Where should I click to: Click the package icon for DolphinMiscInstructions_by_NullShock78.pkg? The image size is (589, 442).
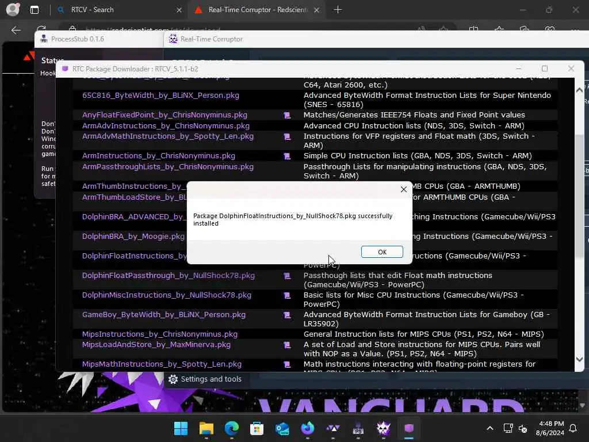[x=287, y=295]
